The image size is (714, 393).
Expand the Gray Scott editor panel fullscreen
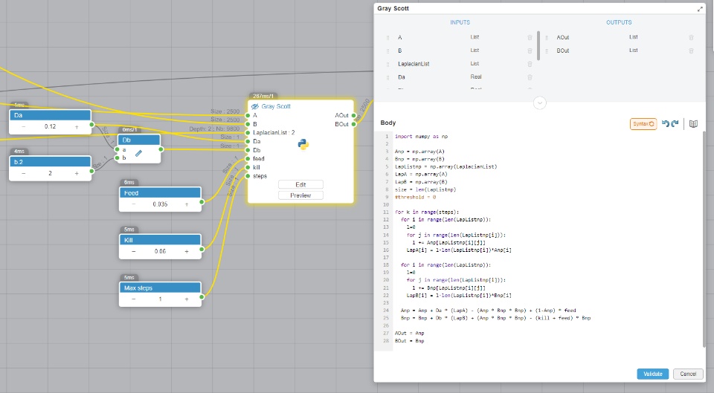(700, 9)
